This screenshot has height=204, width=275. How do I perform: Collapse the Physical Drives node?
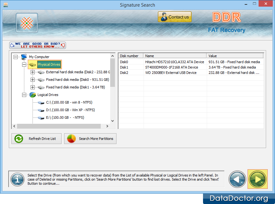[24, 64]
